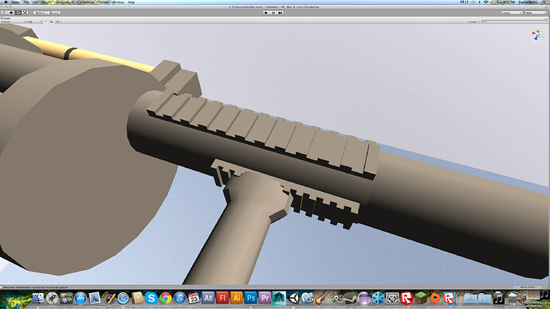Select the Rotate tool

(x=18, y=13)
